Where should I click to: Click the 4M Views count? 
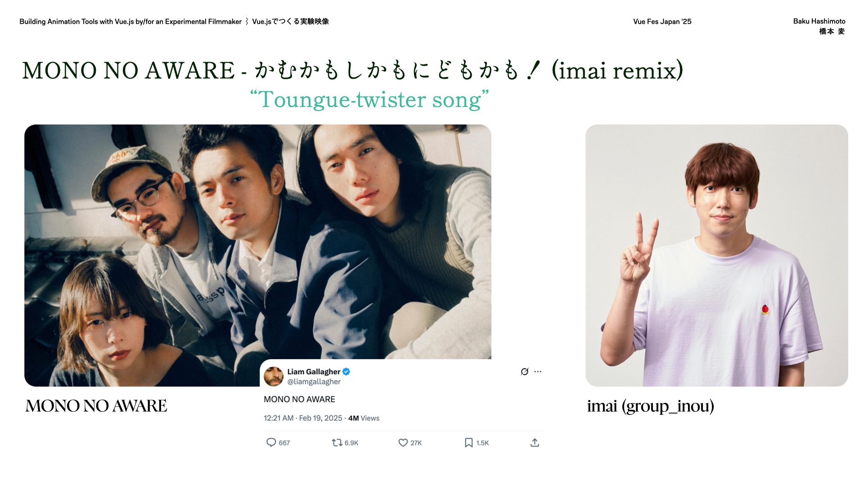[364, 418]
